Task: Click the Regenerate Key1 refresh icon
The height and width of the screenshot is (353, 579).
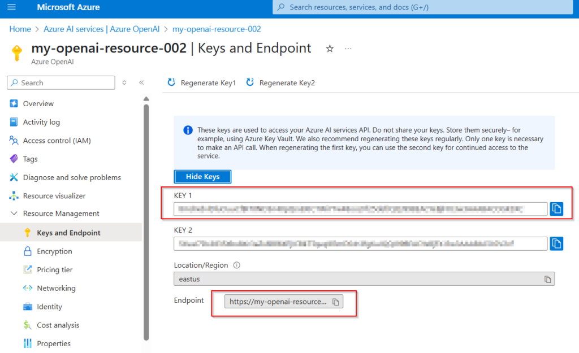Action: [x=171, y=82]
